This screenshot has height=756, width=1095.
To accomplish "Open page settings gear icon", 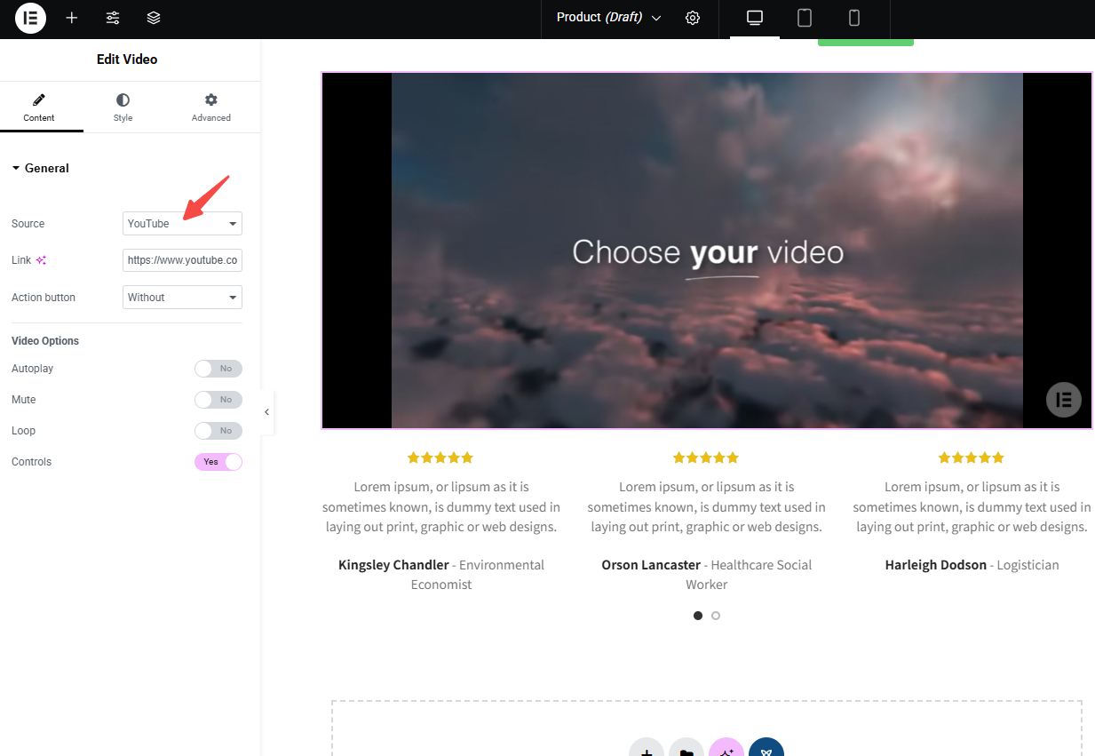I will [x=693, y=18].
